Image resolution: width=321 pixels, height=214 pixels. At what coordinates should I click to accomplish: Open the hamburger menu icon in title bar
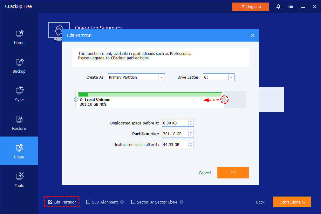pyautogui.click(x=290, y=7)
